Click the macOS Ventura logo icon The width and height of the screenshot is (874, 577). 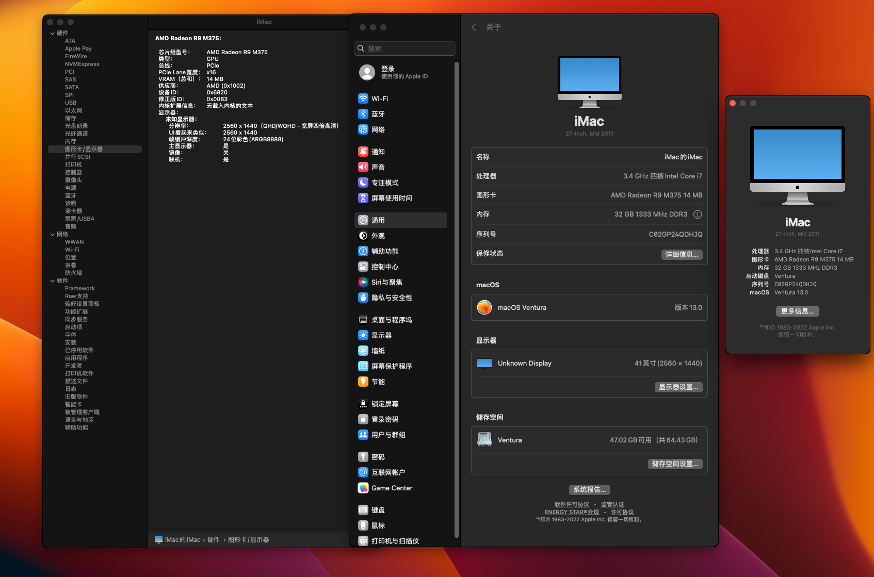(x=484, y=307)
